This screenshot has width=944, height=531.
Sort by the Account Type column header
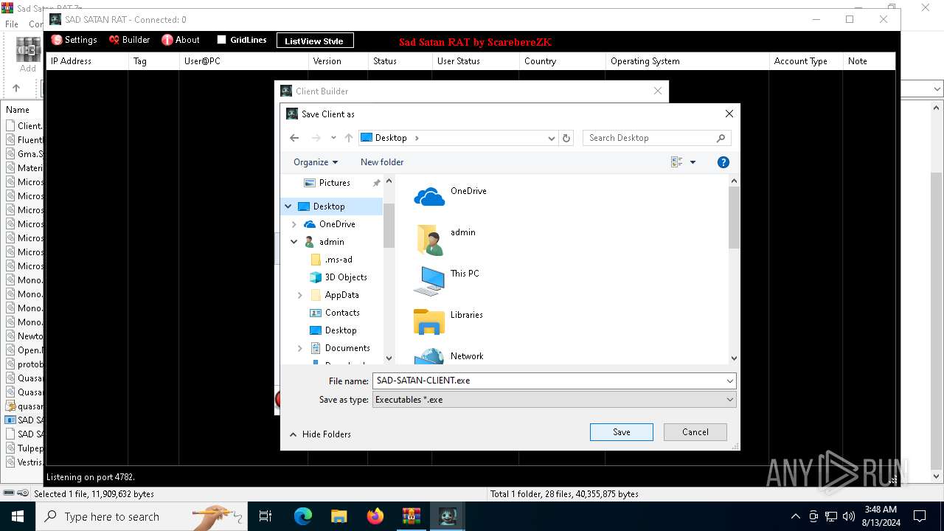[x=806, y=61]
